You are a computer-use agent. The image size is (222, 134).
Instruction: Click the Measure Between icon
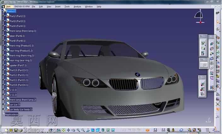pyautogui.click(x=163, y=130)
